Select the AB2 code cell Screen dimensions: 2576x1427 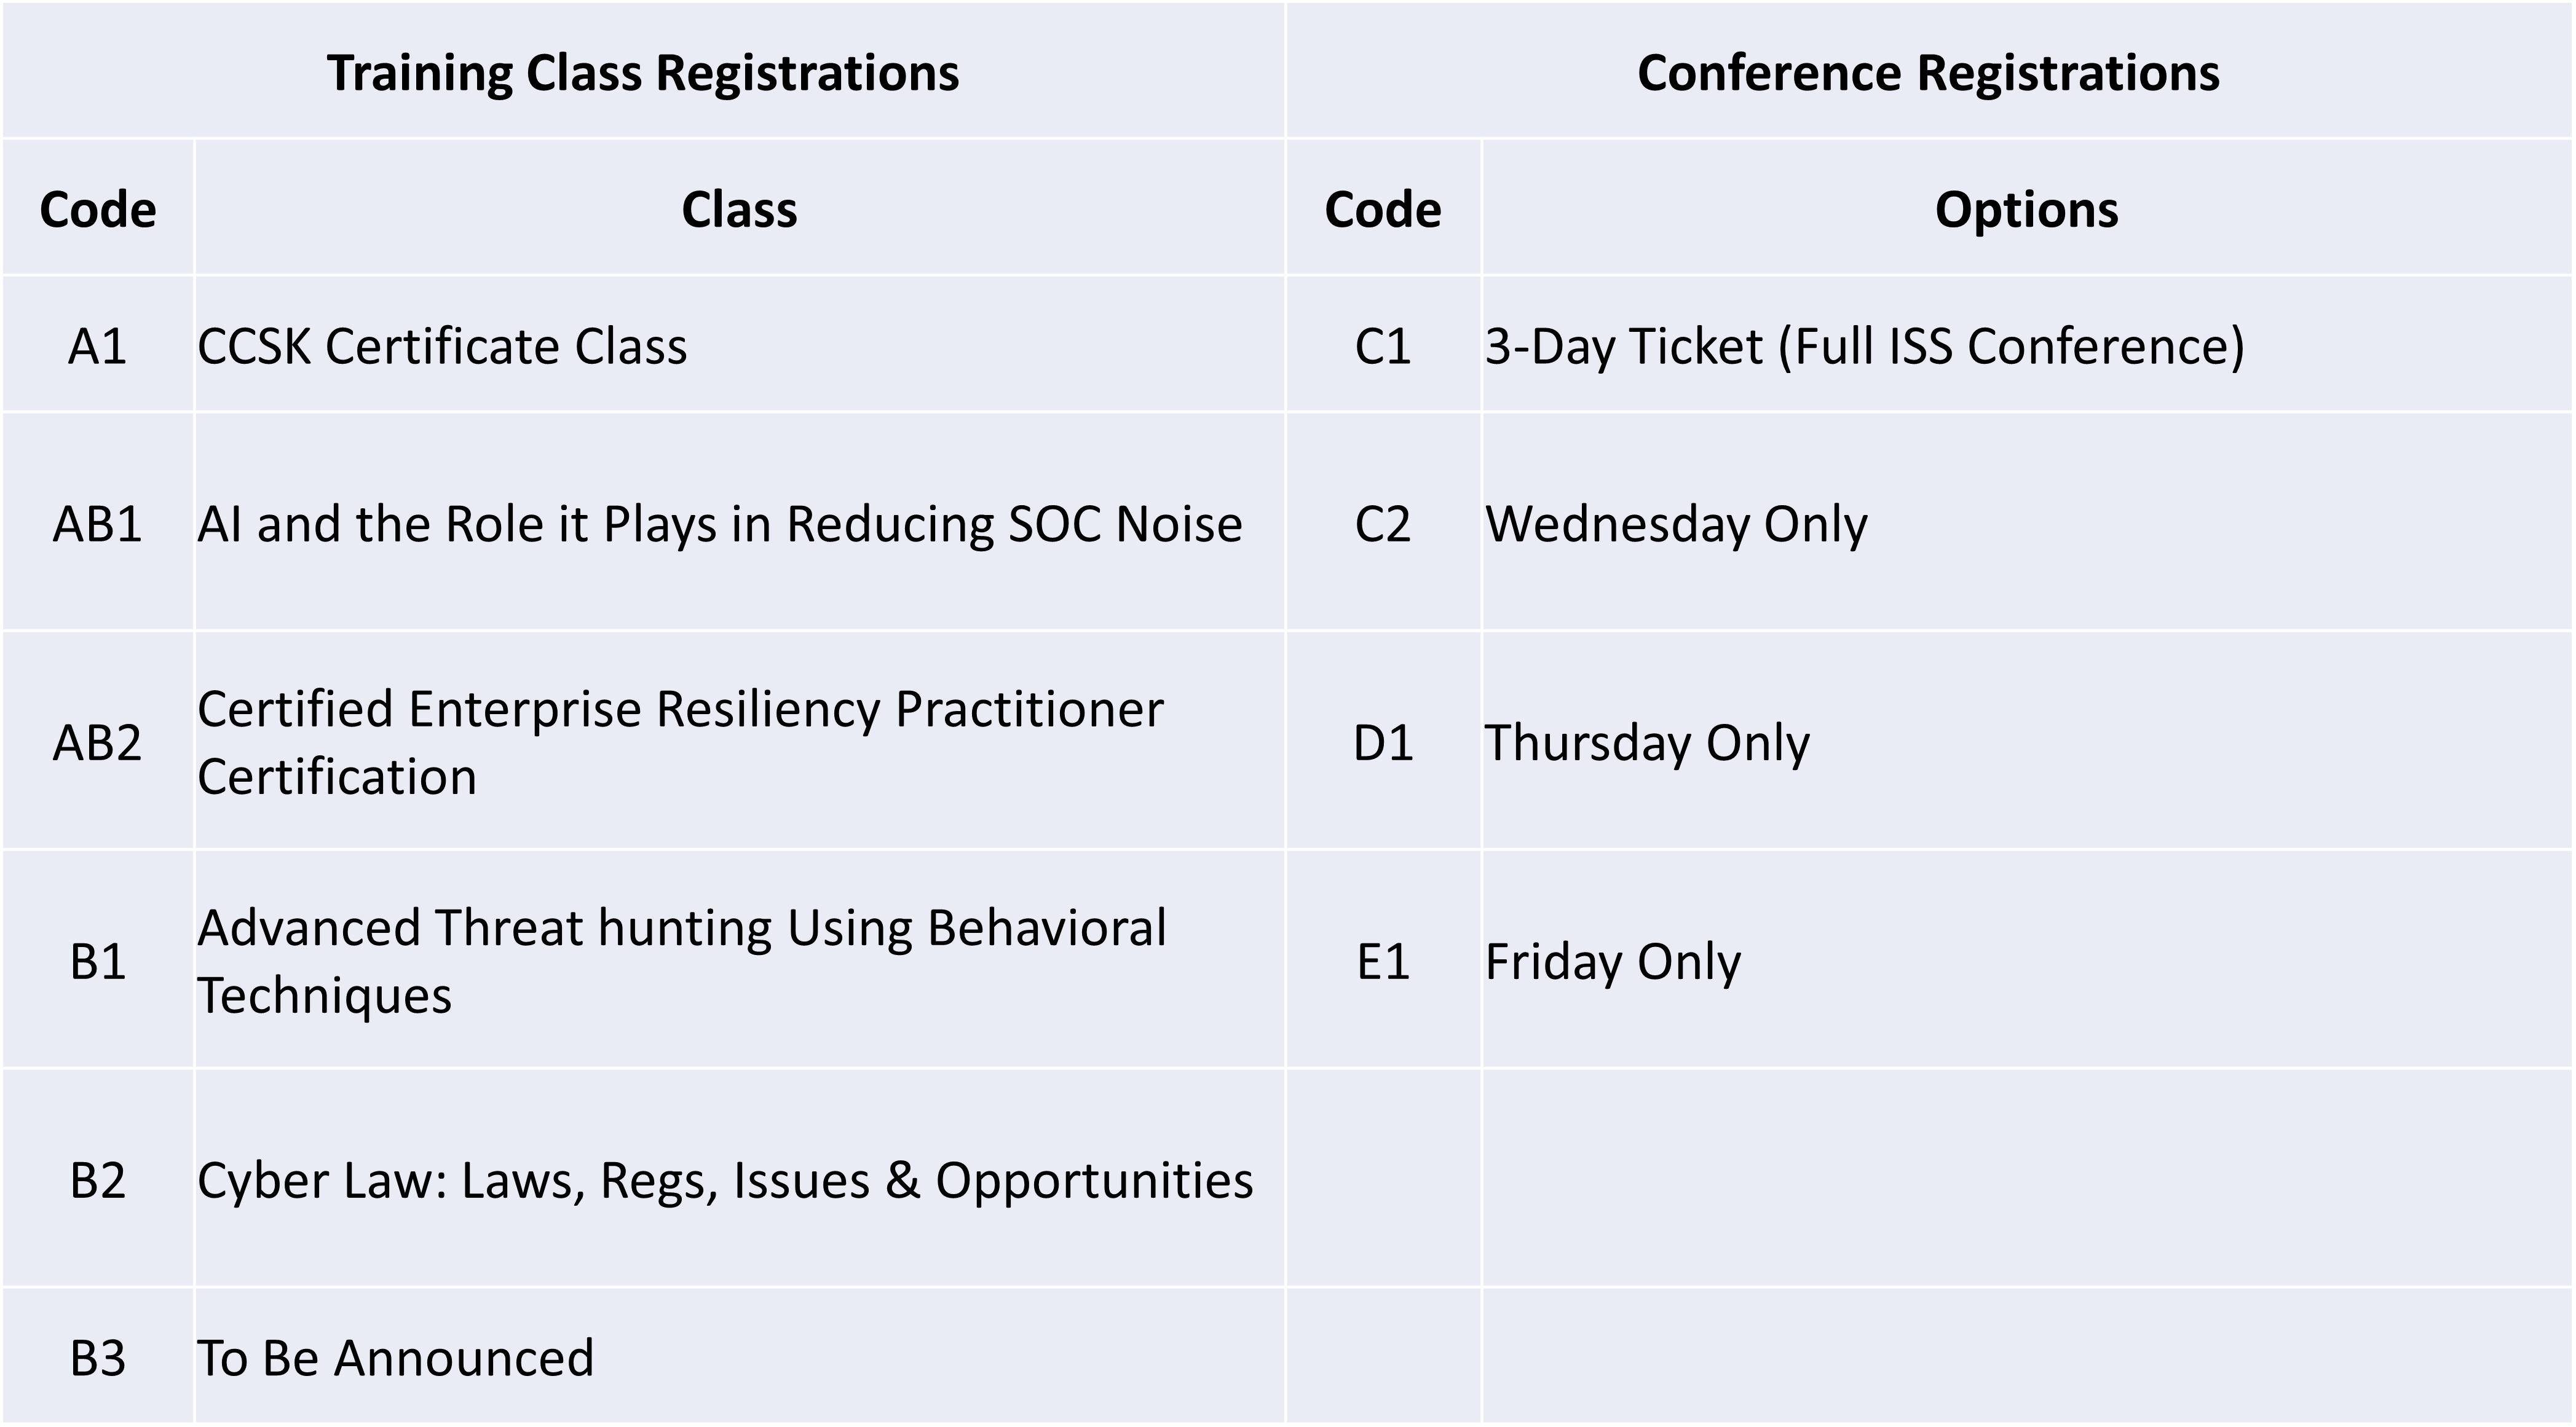[97, 742]
